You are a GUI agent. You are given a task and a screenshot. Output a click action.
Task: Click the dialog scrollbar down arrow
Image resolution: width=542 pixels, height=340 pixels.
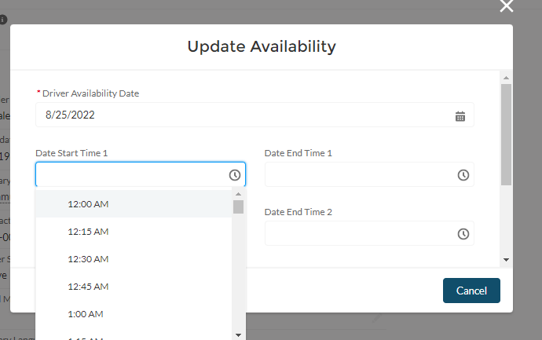[507, 260]
